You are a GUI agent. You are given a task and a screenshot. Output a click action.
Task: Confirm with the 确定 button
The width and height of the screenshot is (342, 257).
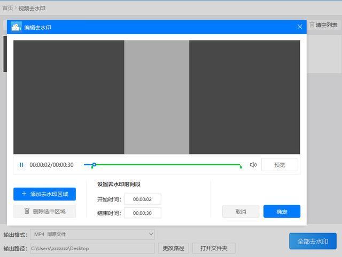tap(282, 211)
